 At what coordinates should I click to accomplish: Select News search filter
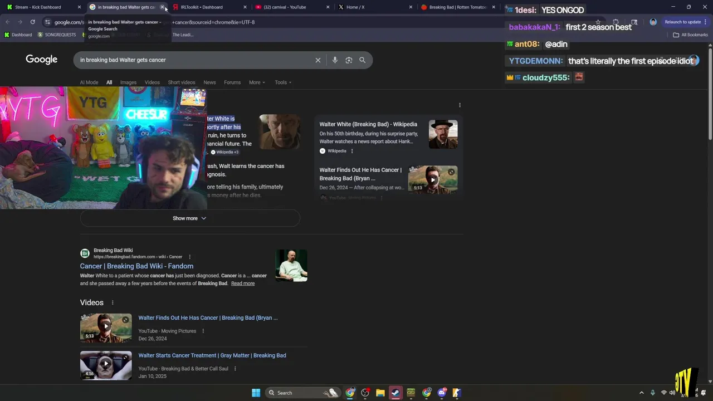pos(209,82)
